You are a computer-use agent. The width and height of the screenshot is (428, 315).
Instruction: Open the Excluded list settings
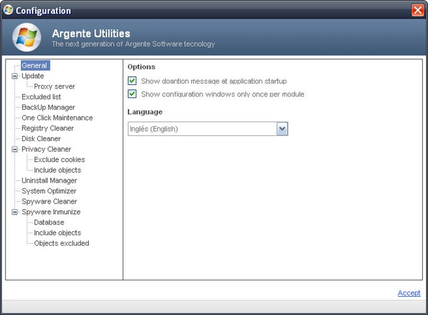pos(41,97)
